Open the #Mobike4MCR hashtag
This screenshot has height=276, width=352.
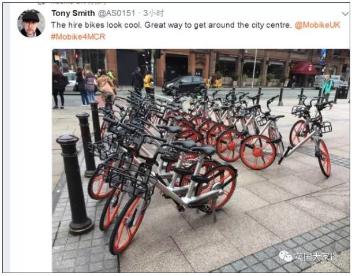point(78,36)
